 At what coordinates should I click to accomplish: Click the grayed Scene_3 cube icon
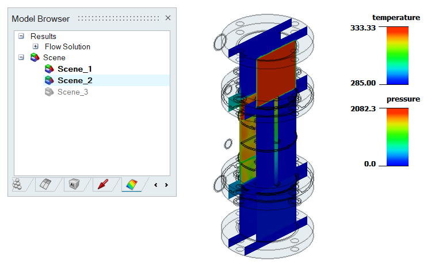49,92
